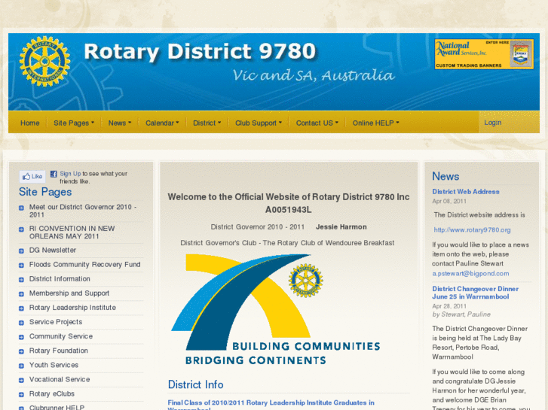
Task: Open the District Information page
Action: pyautogui.click(x=60, y=279)
